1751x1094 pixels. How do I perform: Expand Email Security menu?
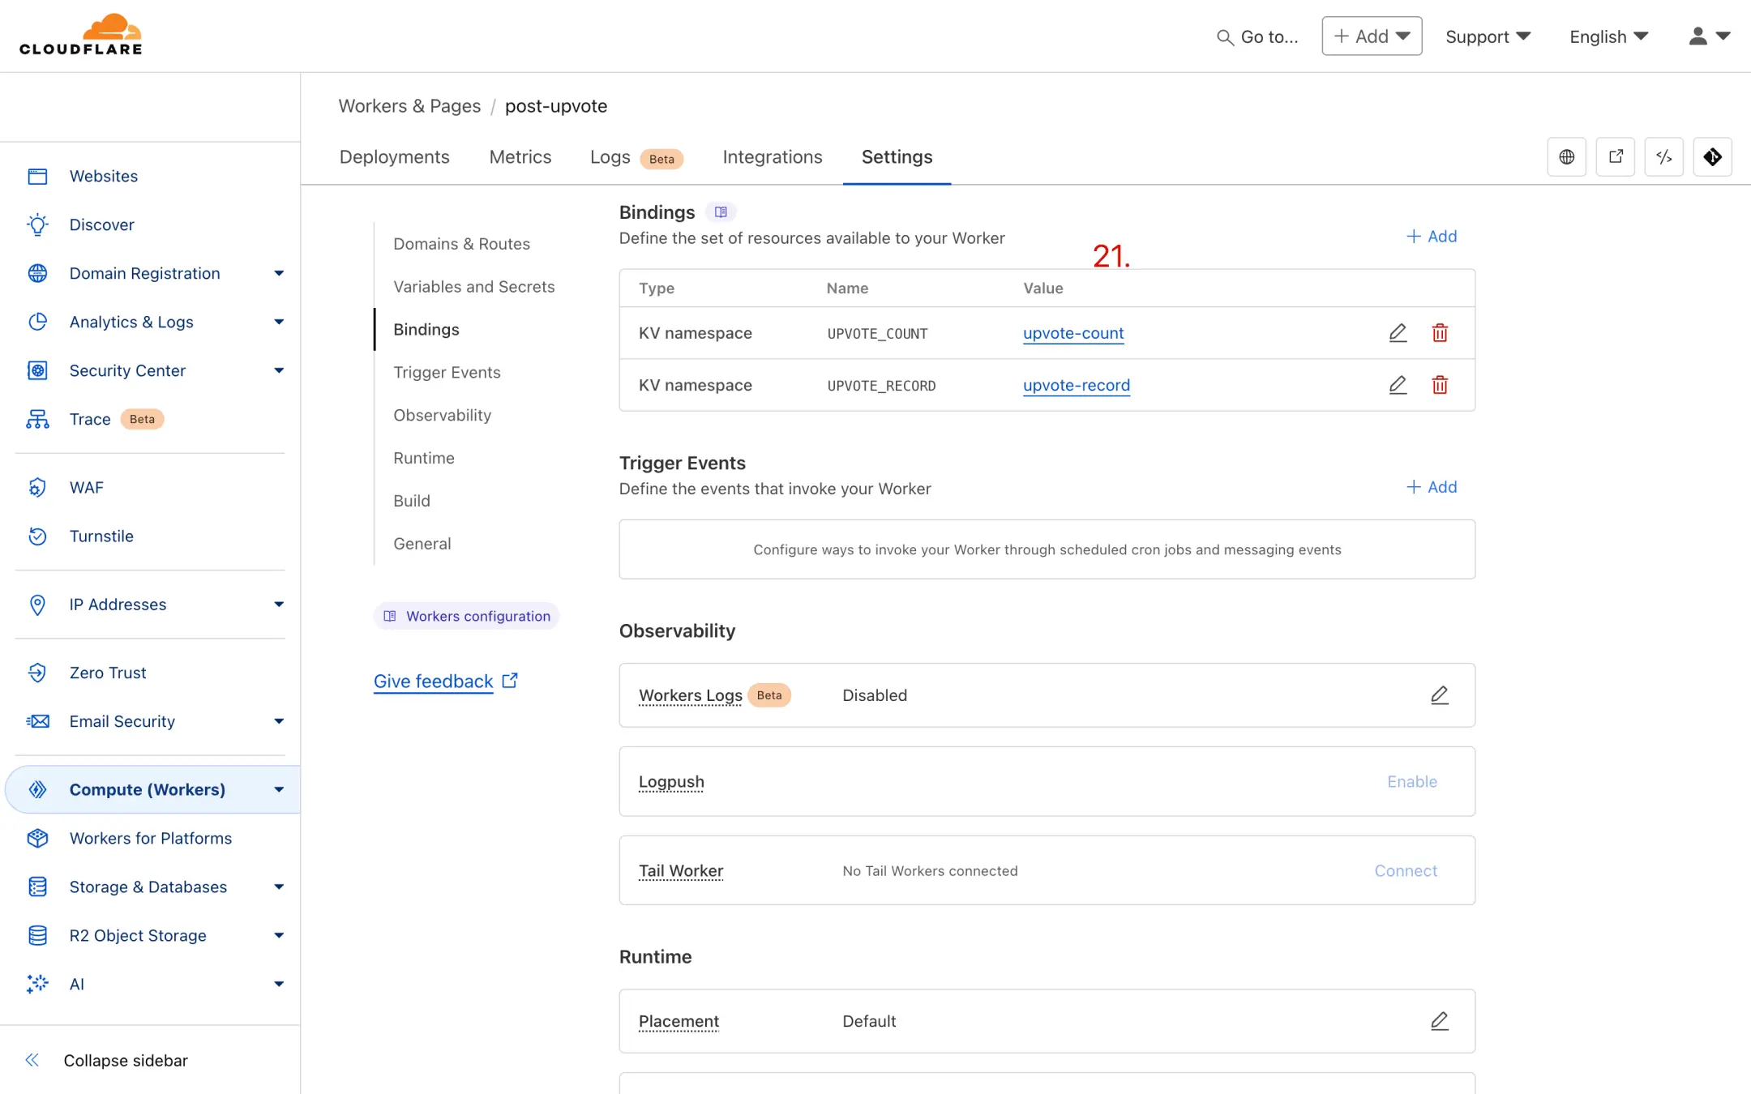[x=279, y=721]
